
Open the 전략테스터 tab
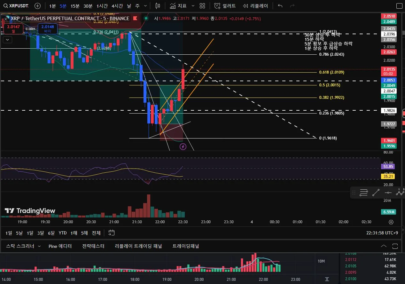point(93,246)
